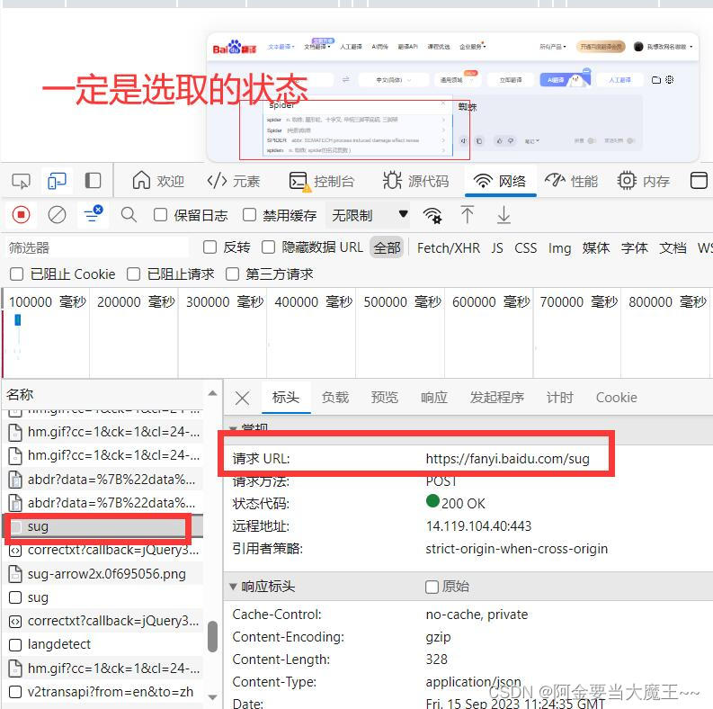
Task: Stop recording network log
Action: pos(21,215)
